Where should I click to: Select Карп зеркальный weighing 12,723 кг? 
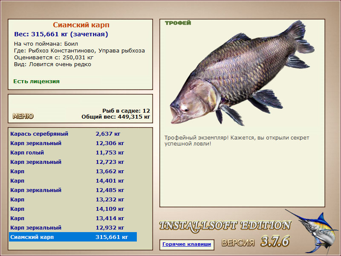tap(73, 162)
